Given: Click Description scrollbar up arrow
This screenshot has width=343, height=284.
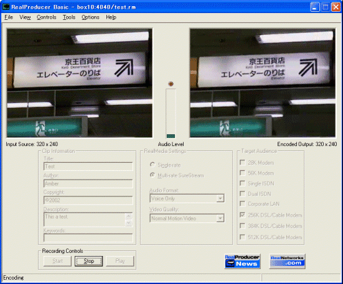Looking at the screenshot, I should click(128, 216).
